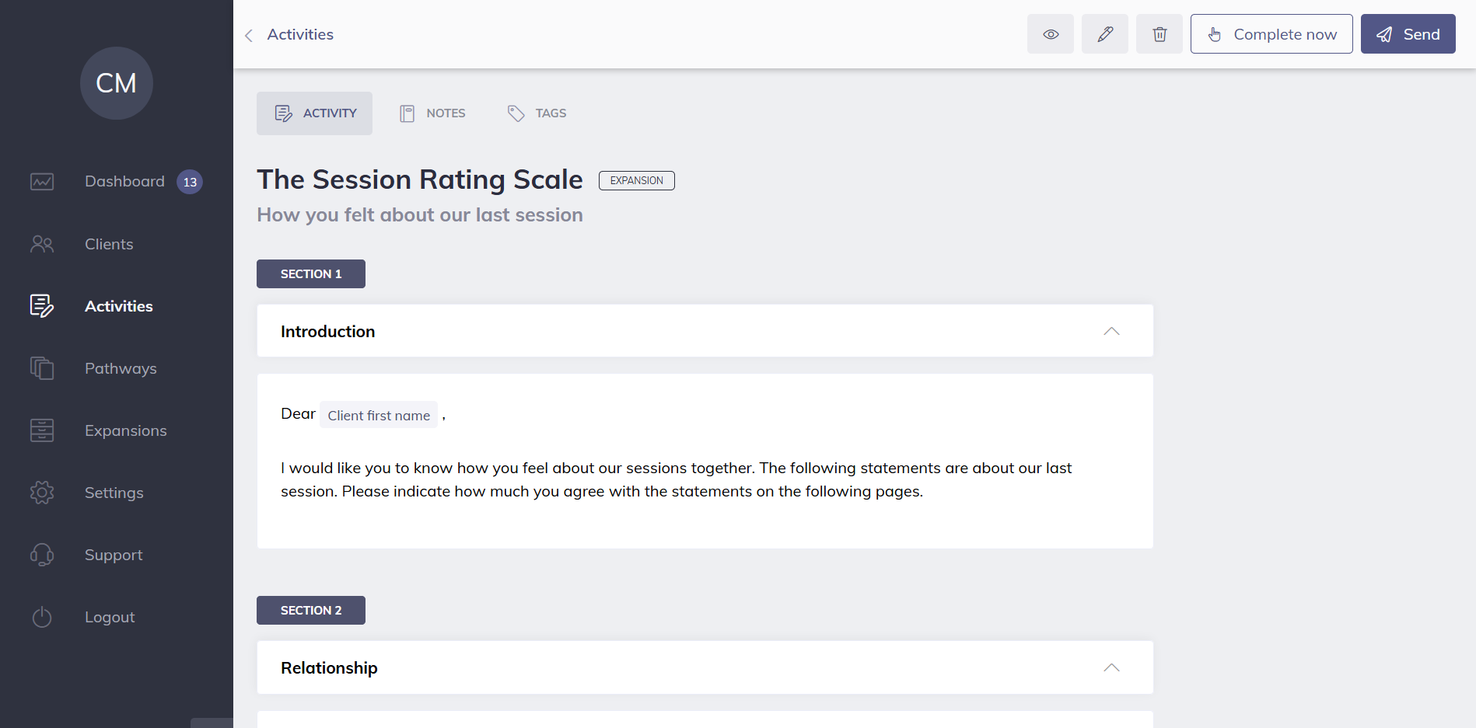This screenshot has height=728, width=1476.
Task: Click the trash delete icon
Action: pos(1159,34)
